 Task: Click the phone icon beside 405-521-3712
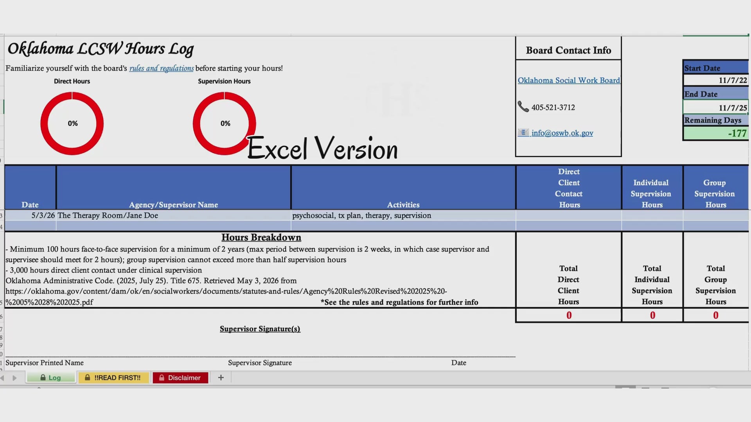(523, 106)
